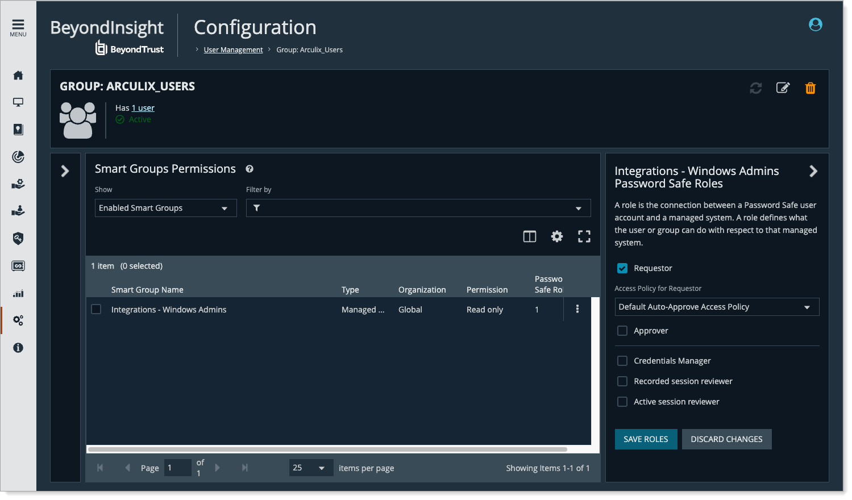Refresh the group details
This screenshot has width=852, height=500.
pos(755,88)
